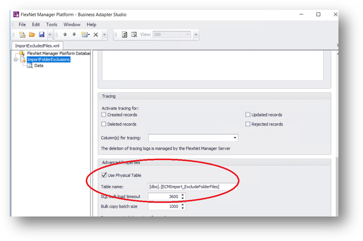Enable Rejected records tracing

pos(248,124)
